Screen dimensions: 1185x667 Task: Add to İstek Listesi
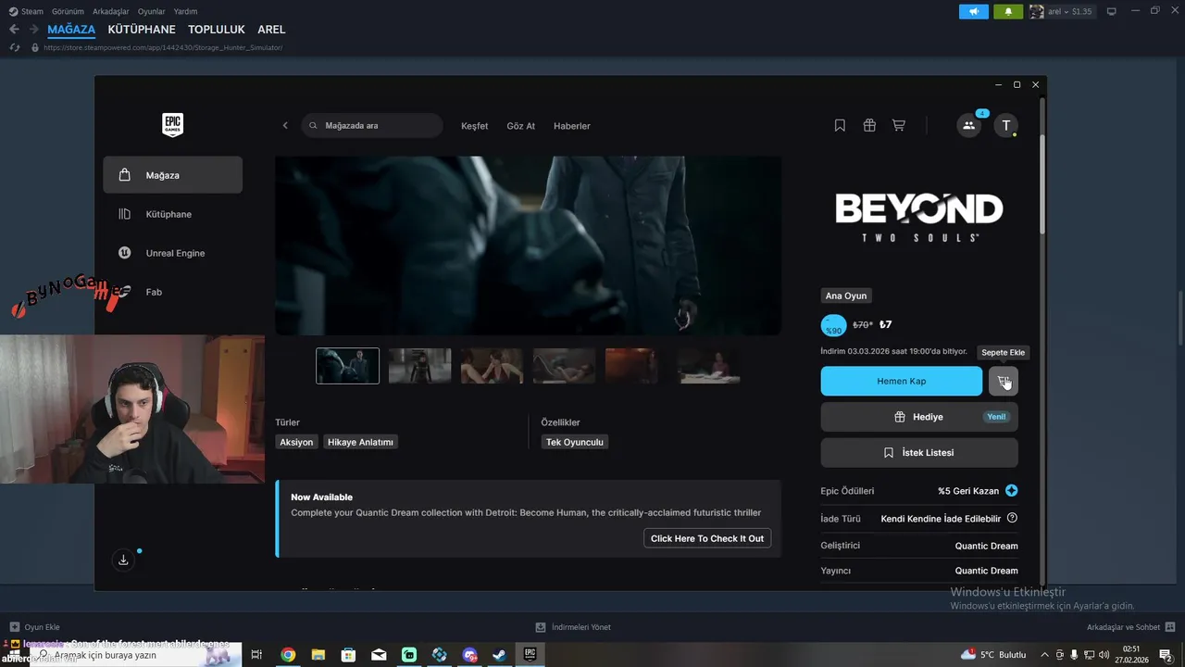pos(919,453)
